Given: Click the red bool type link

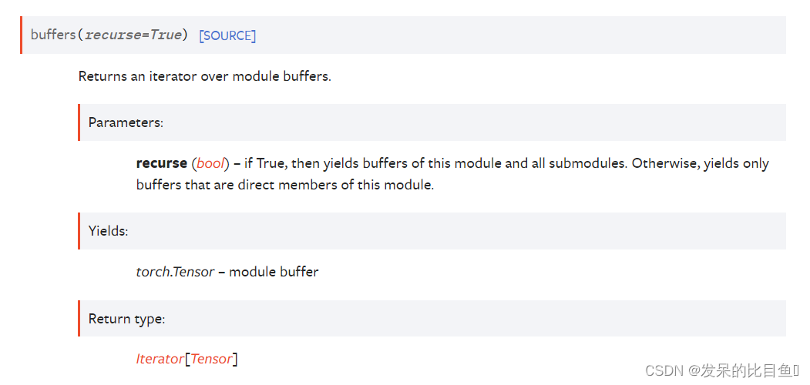Looking at the screenshot, I should click(x=210, y=163).
